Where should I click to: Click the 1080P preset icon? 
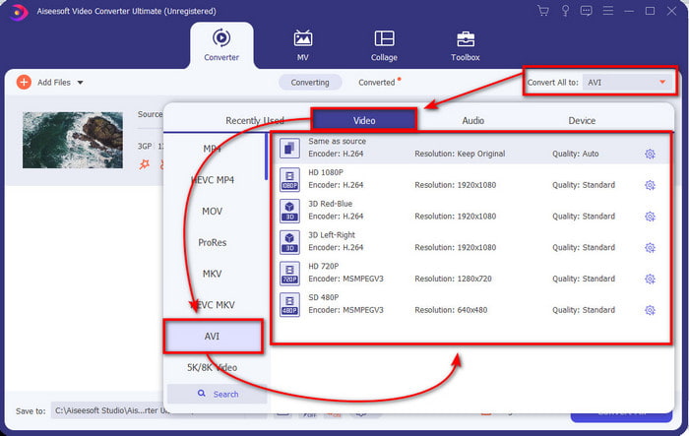pos(289,179)
